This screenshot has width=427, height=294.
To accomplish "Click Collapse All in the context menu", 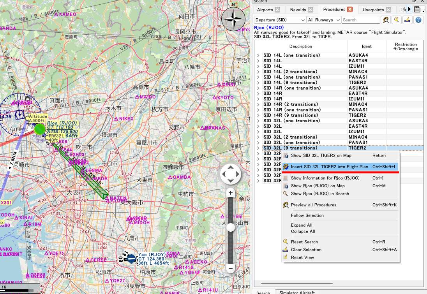I will [303, 231].
